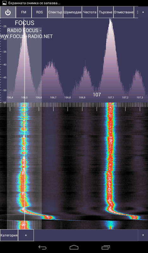Tap the 107,3 frequency label
Screen dimensions: 148x253
pos(139,98)
